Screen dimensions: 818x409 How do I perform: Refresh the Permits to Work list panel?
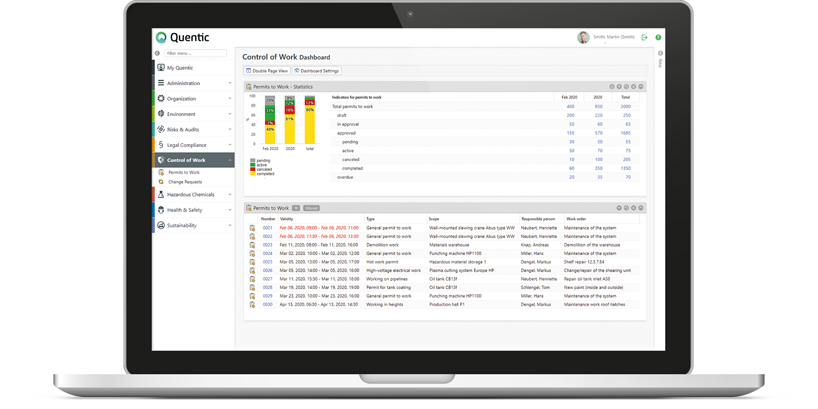(x=626, y=208)
